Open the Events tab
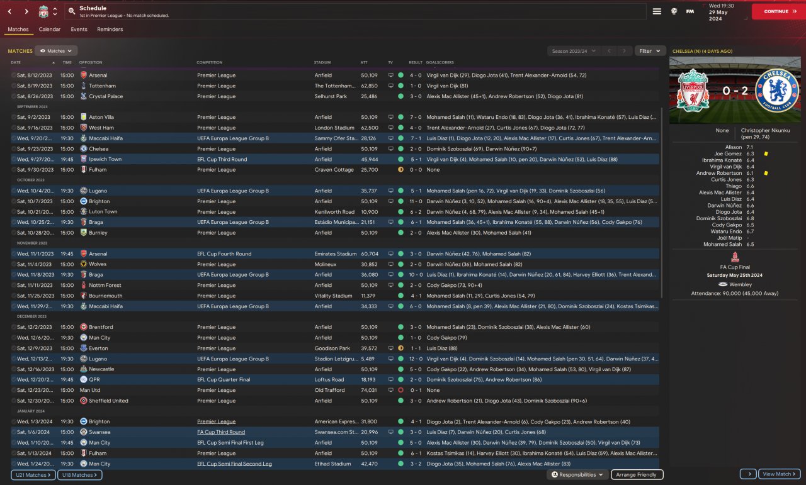 [79, 30]
